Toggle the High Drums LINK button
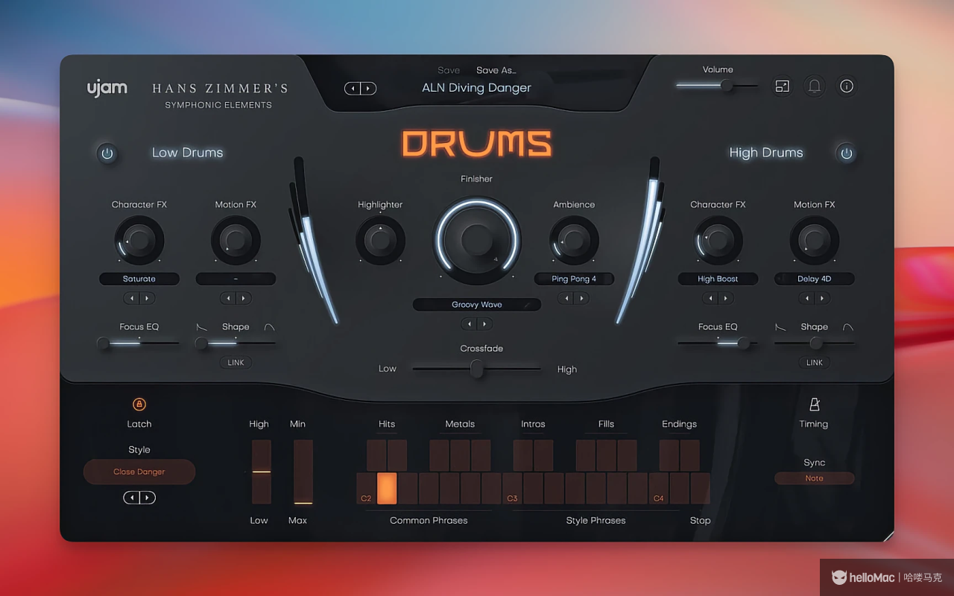The height and width of the screenshot is (596, 954). pyautogui.click(x=814, y=363)
